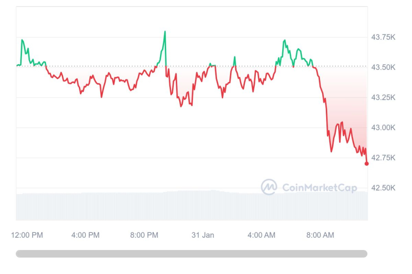Click the first green spike at the chart's start

point(22,40)
